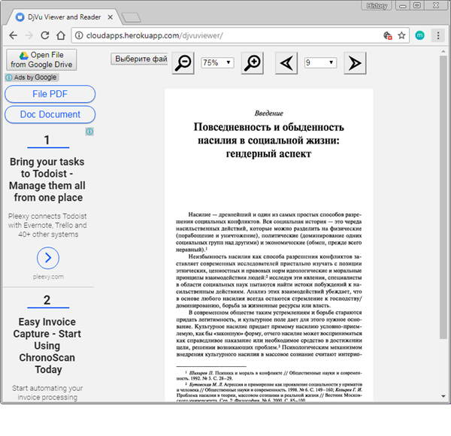Bookmark page with the star icon
This screenshot has width=451, height=436.
pos(401,35)
